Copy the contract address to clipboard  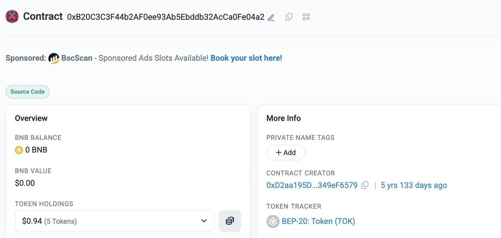point(289,17)
